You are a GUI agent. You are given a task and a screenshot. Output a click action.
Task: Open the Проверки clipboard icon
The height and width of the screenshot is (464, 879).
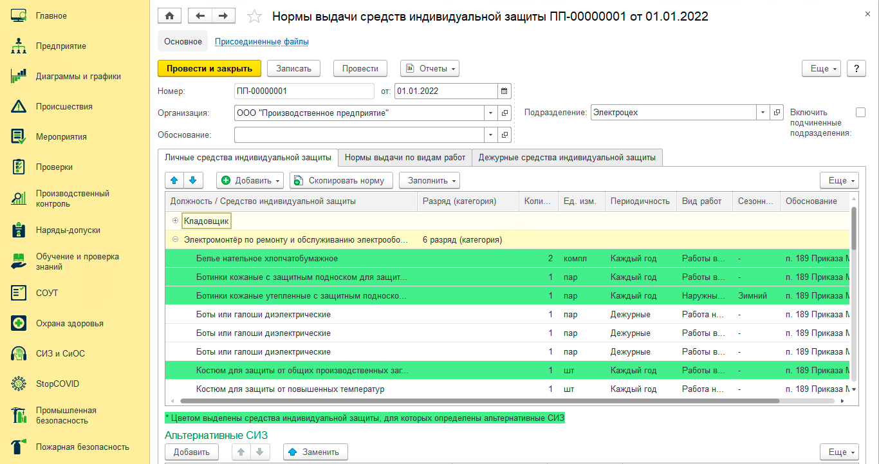19,167
